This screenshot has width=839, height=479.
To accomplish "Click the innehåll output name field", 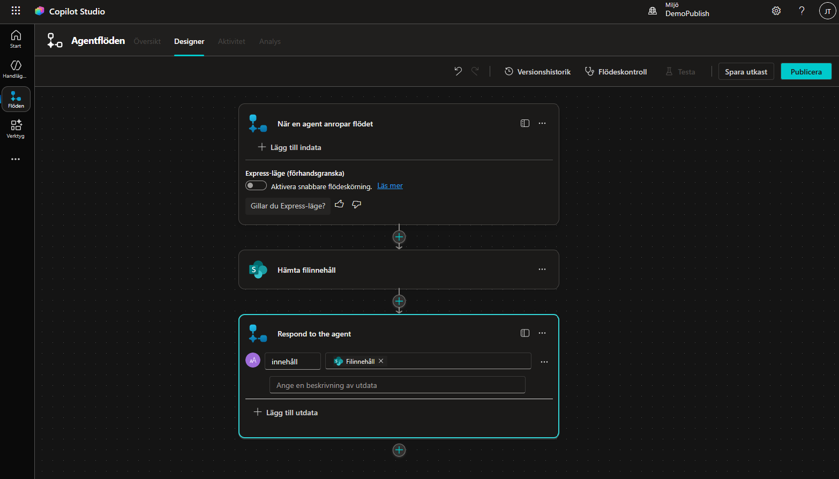I will (x=293, y=361).
